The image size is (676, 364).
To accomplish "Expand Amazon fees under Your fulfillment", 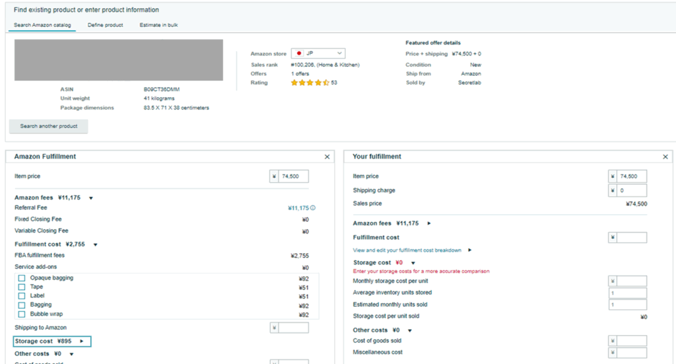I will point(429,223).
